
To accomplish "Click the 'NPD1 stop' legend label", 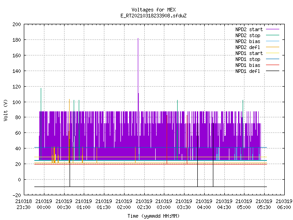I will [248, 59].
